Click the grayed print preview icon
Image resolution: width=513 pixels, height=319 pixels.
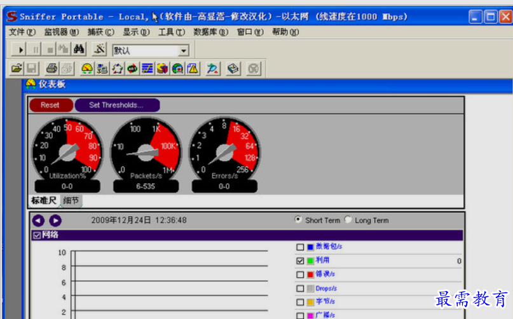tap(67, 69)
